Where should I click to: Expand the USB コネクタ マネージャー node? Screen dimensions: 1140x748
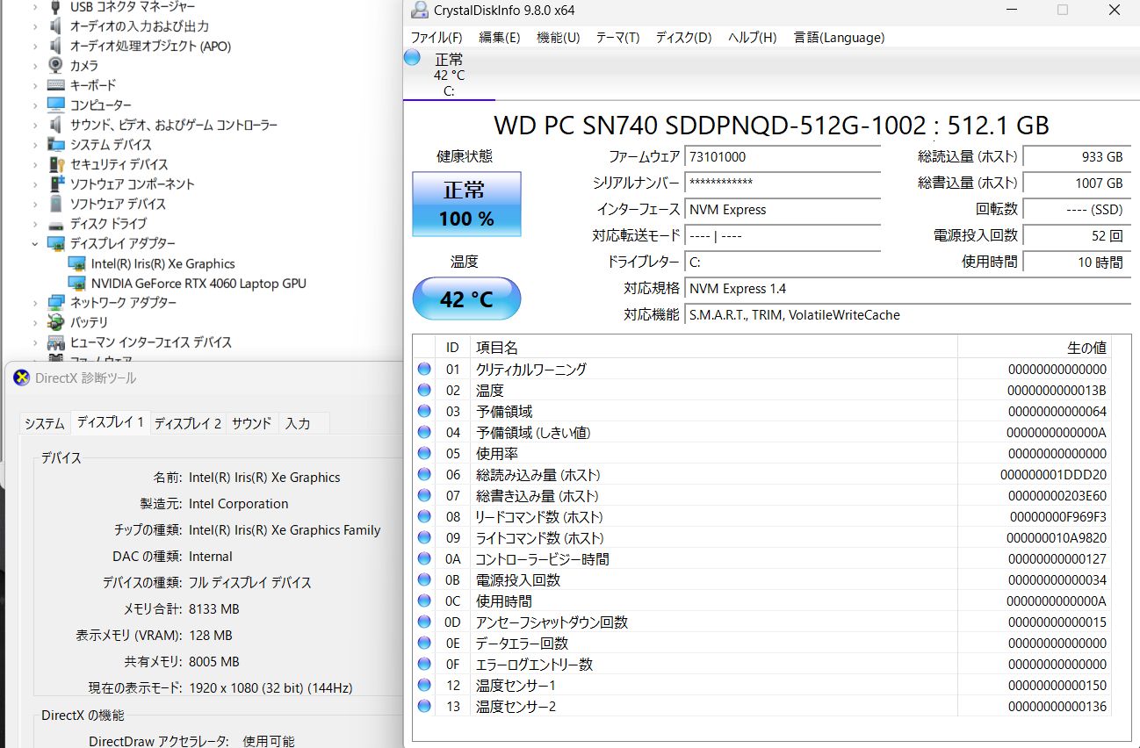[x=35, y=7]
